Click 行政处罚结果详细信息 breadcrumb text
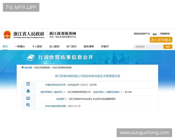Viewport: 175px width, 140px height. 62,68
